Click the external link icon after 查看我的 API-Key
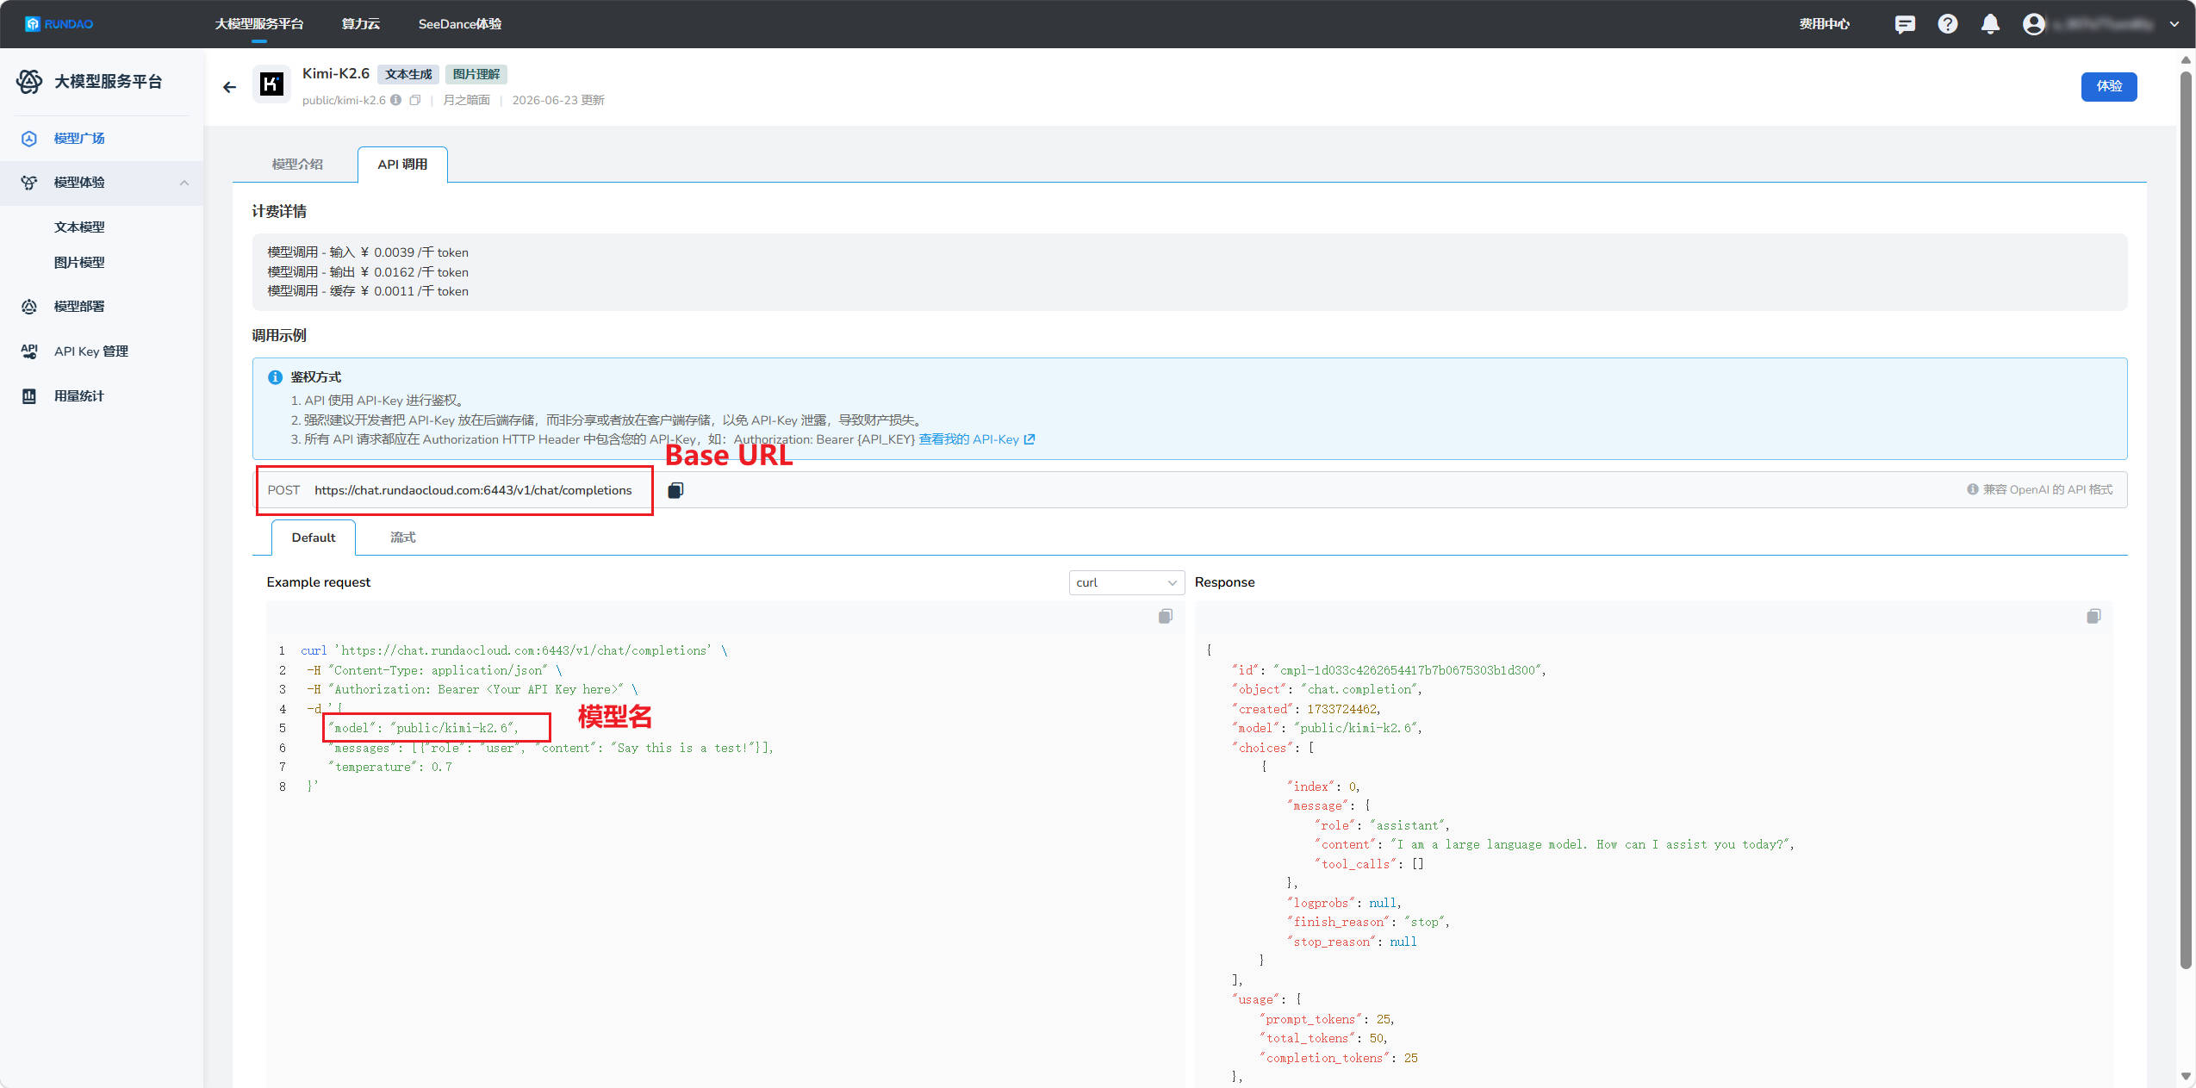Viewport: 2196px width, 1088px height. tap(1029, 439)
